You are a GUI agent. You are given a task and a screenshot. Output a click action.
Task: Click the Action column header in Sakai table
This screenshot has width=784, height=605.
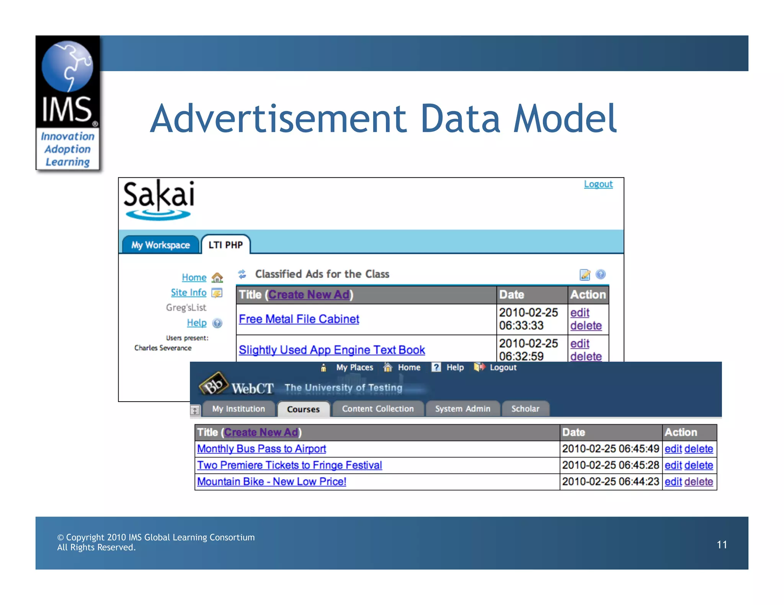588,294
